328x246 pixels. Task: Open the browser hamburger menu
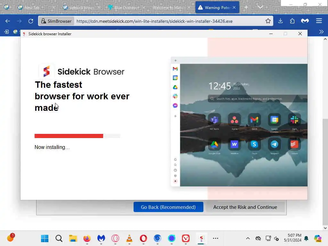pos(319,21)
